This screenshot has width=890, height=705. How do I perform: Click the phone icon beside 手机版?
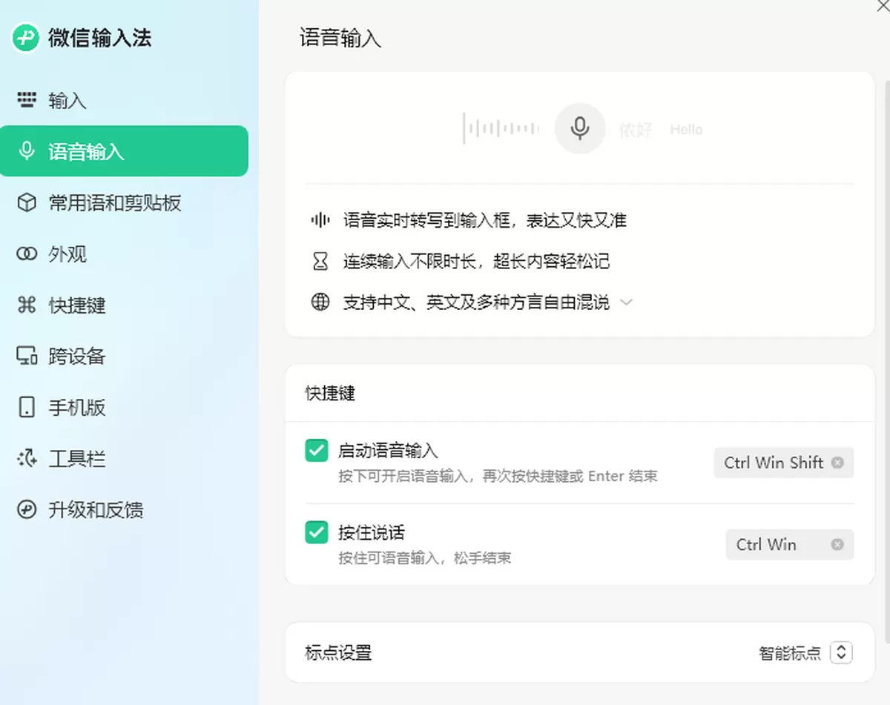pos(27,407)
